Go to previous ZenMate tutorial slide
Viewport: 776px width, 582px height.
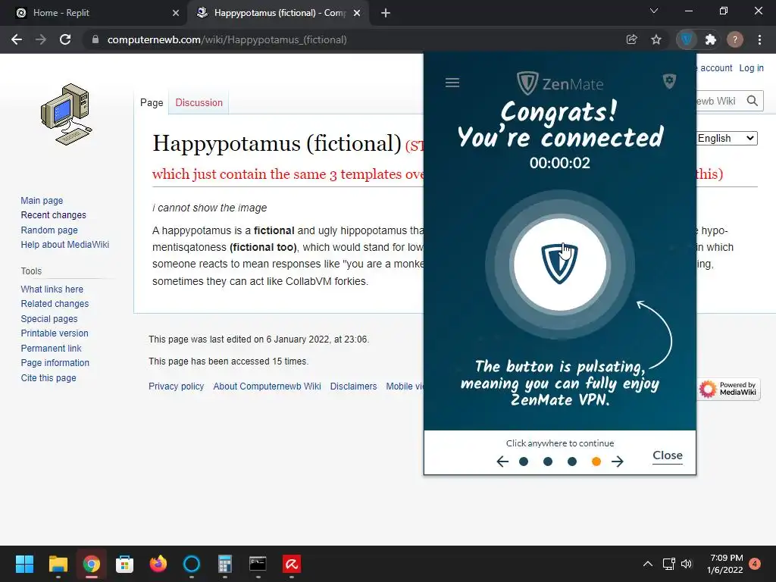pyautogui.click(x=502, y=462)
